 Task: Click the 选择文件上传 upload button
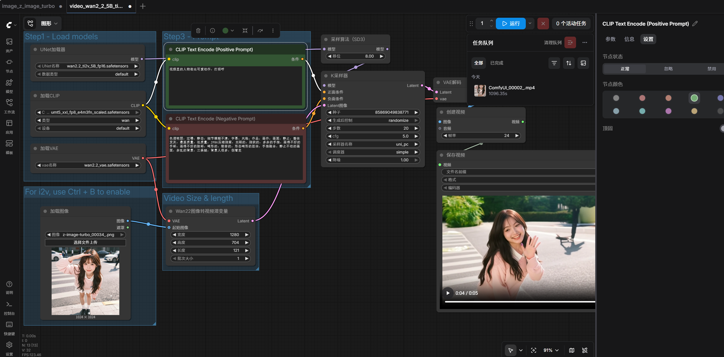pos(85,242)
